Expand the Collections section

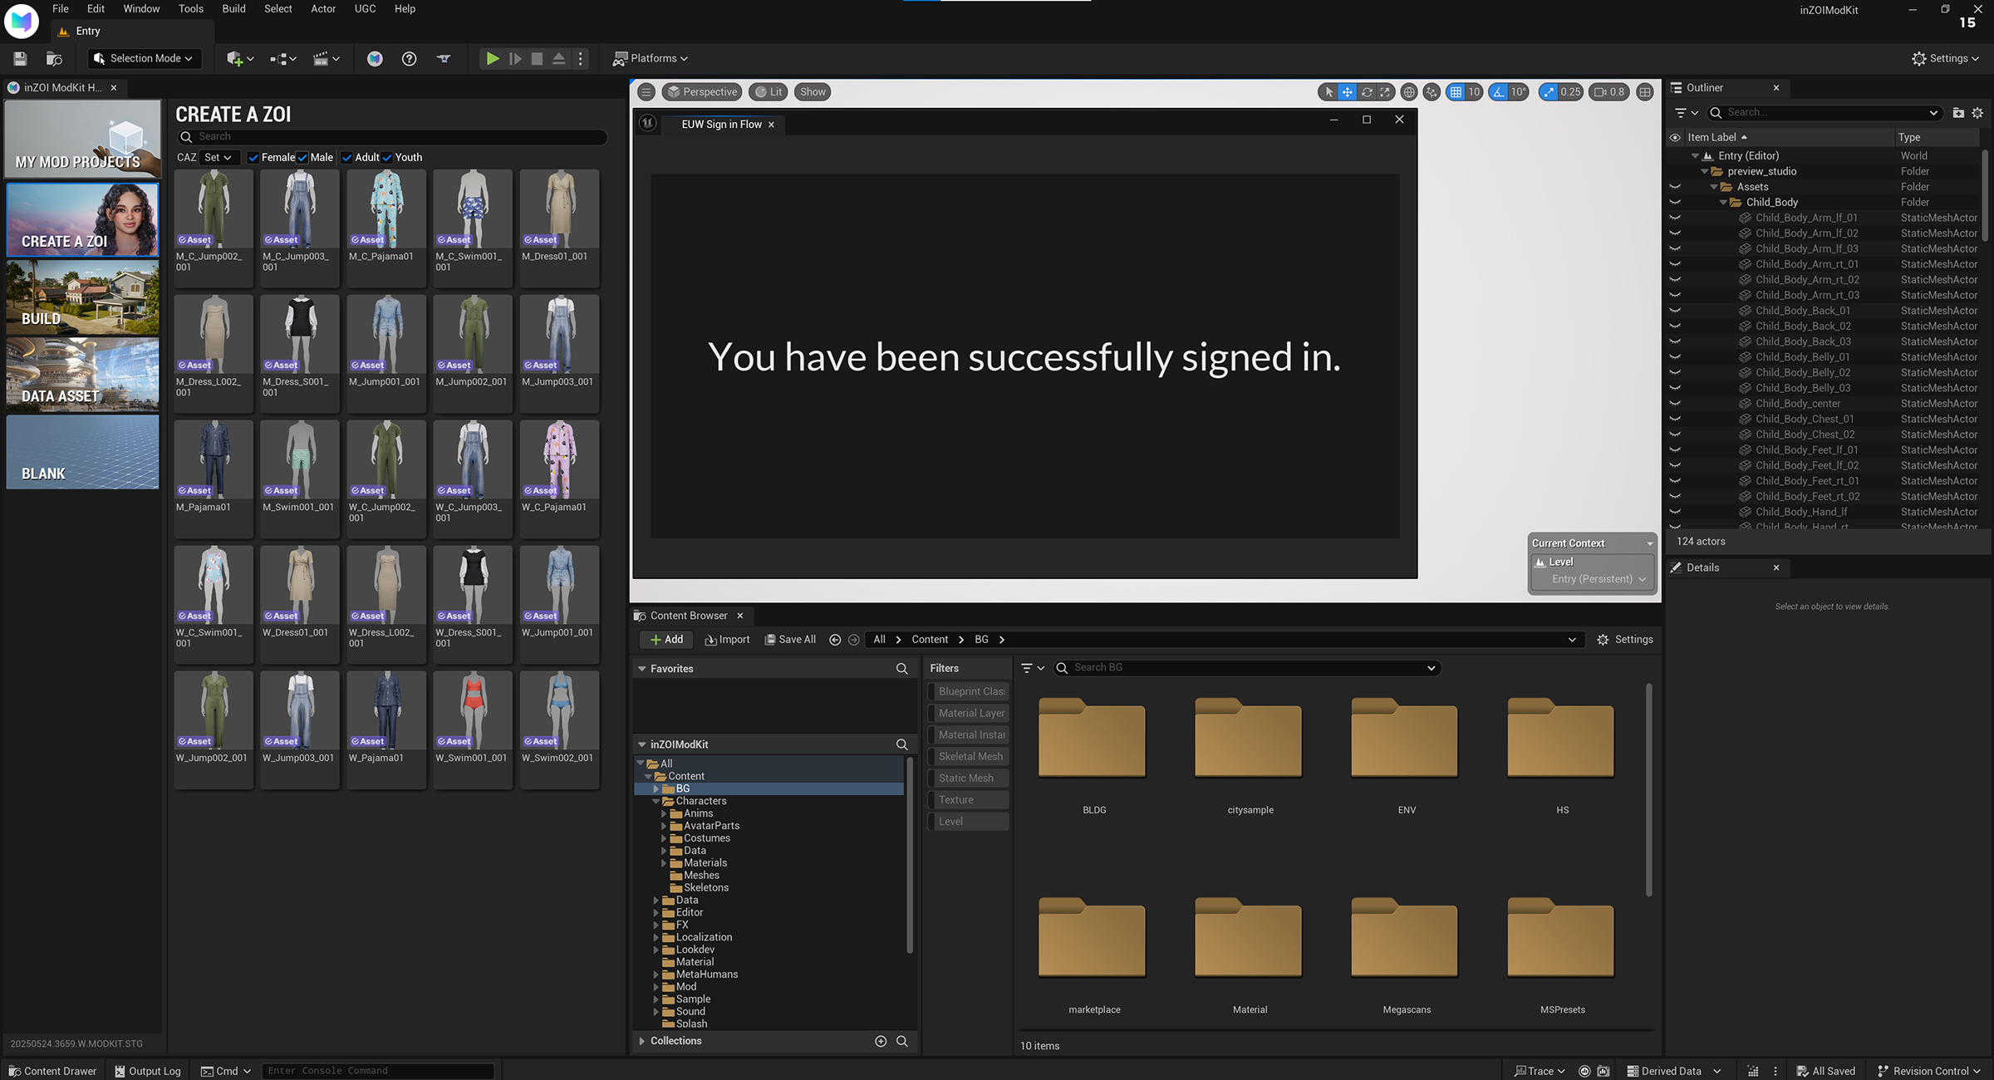[641, 1041]
